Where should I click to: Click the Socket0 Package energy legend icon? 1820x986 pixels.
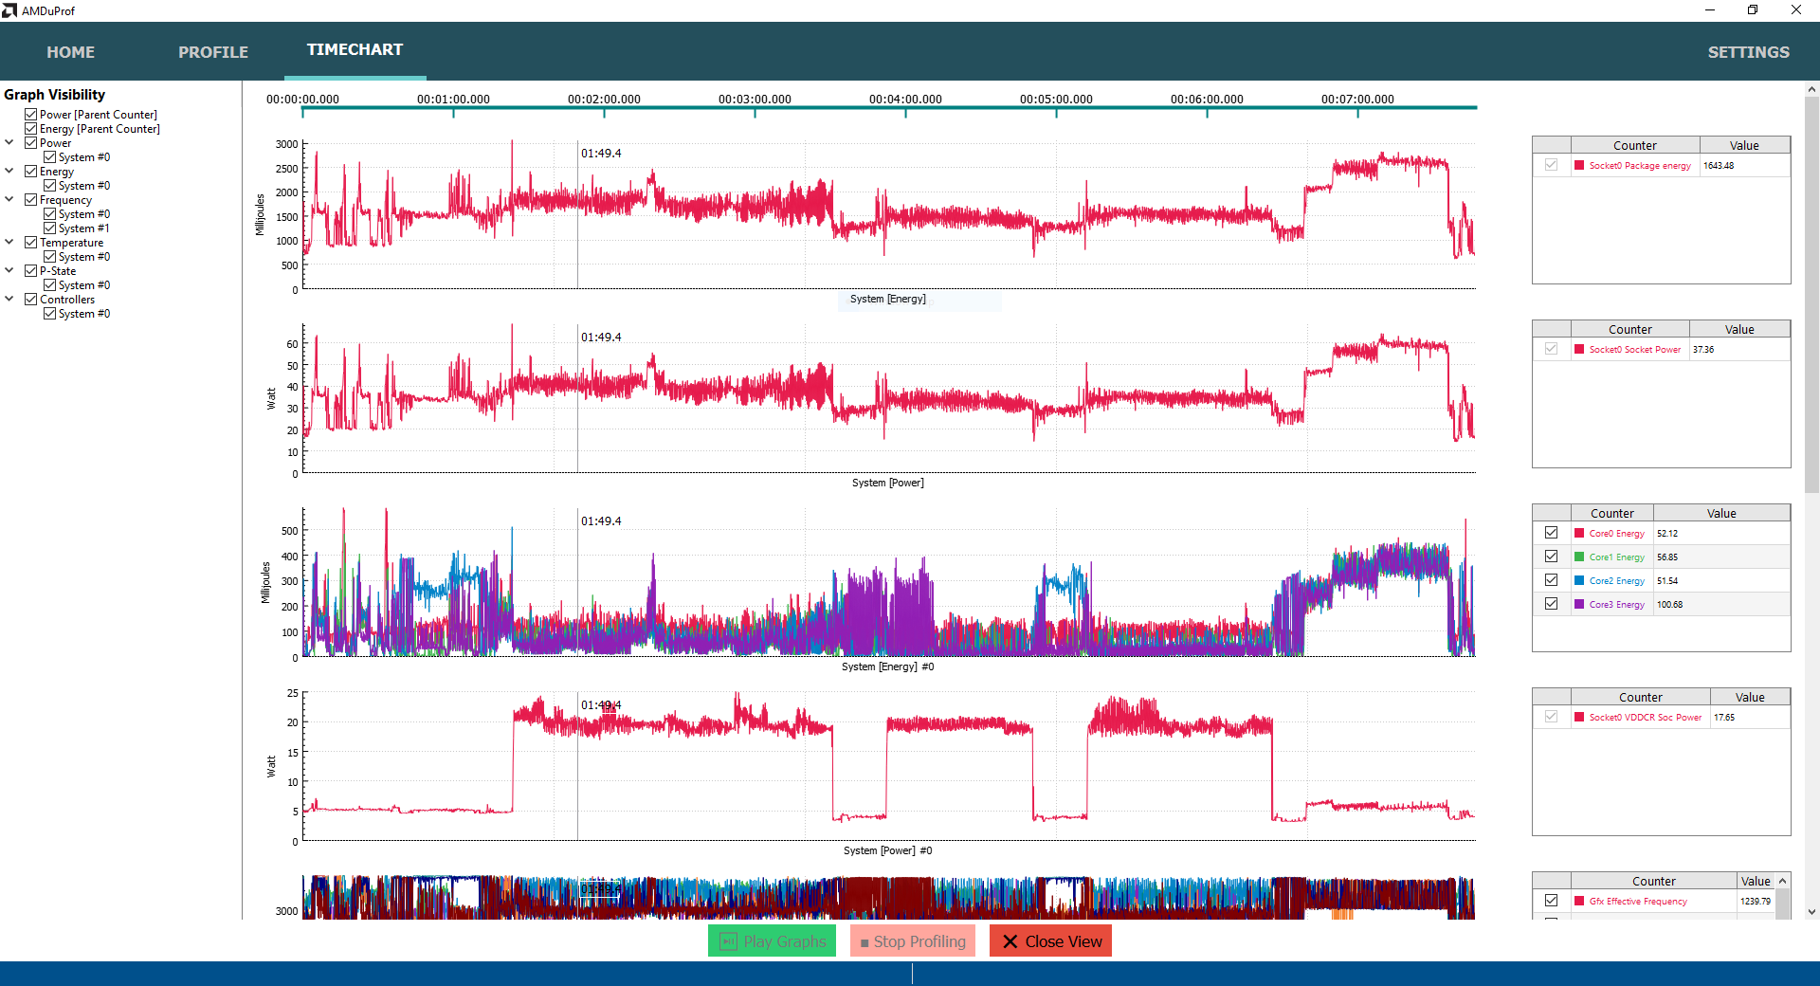(x=1579, y=165)
